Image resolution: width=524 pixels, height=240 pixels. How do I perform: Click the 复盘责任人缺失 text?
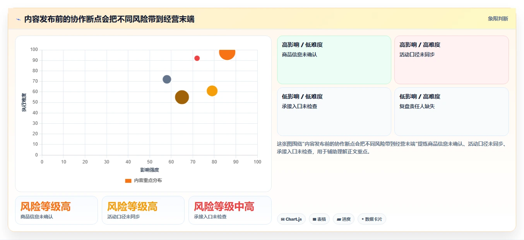pyautogui.click(x=417, y=106)
